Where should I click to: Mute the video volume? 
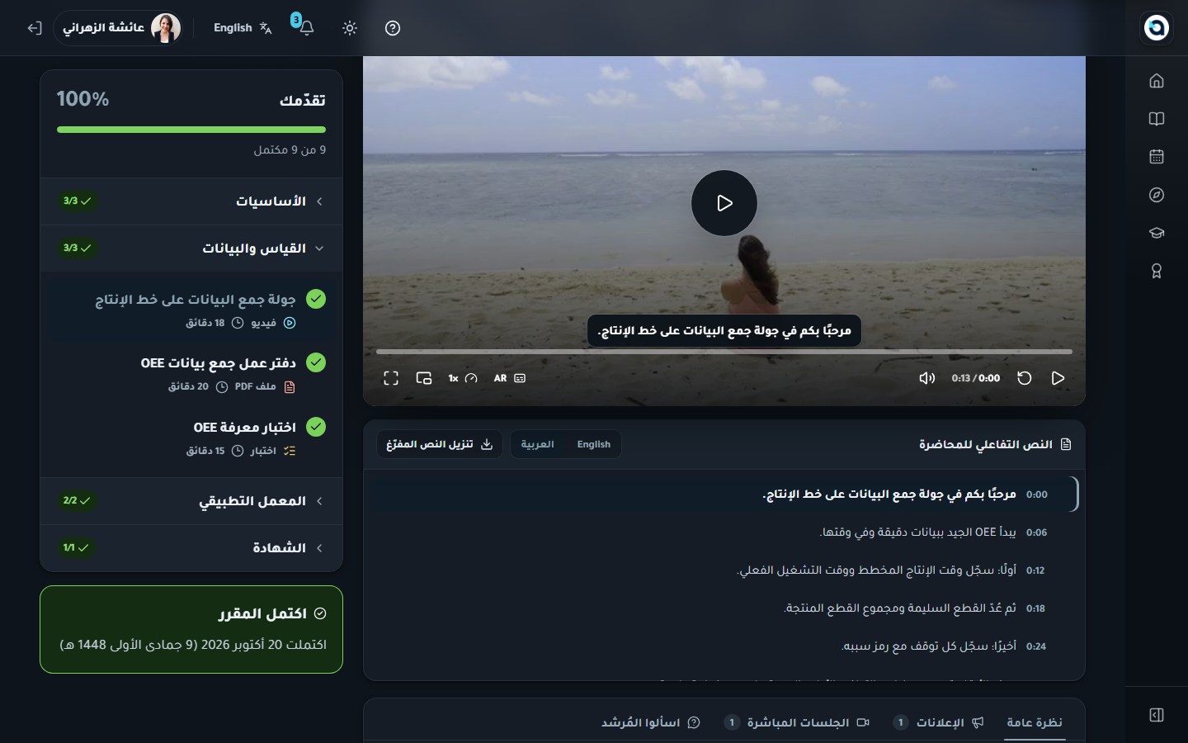pyautogui.click(x=927, y=378)
